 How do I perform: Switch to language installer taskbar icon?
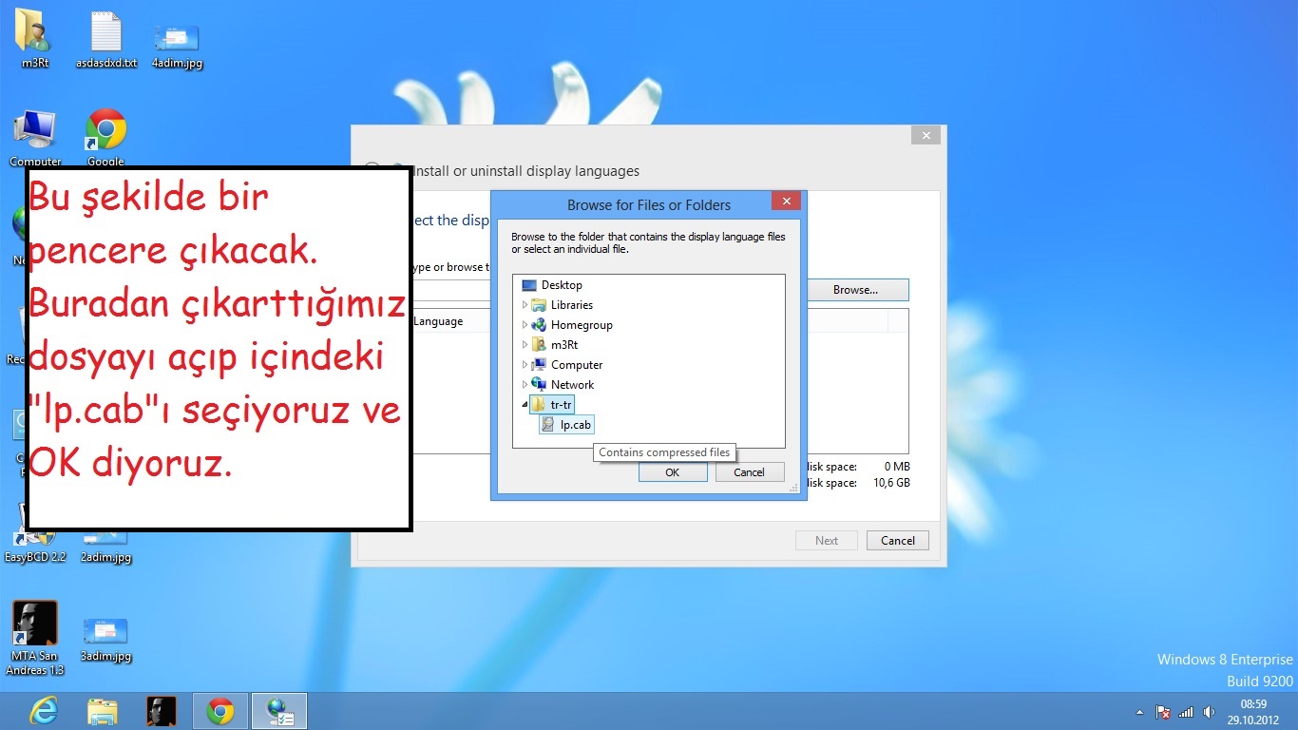pyautogui.click(x=278, y=711)
